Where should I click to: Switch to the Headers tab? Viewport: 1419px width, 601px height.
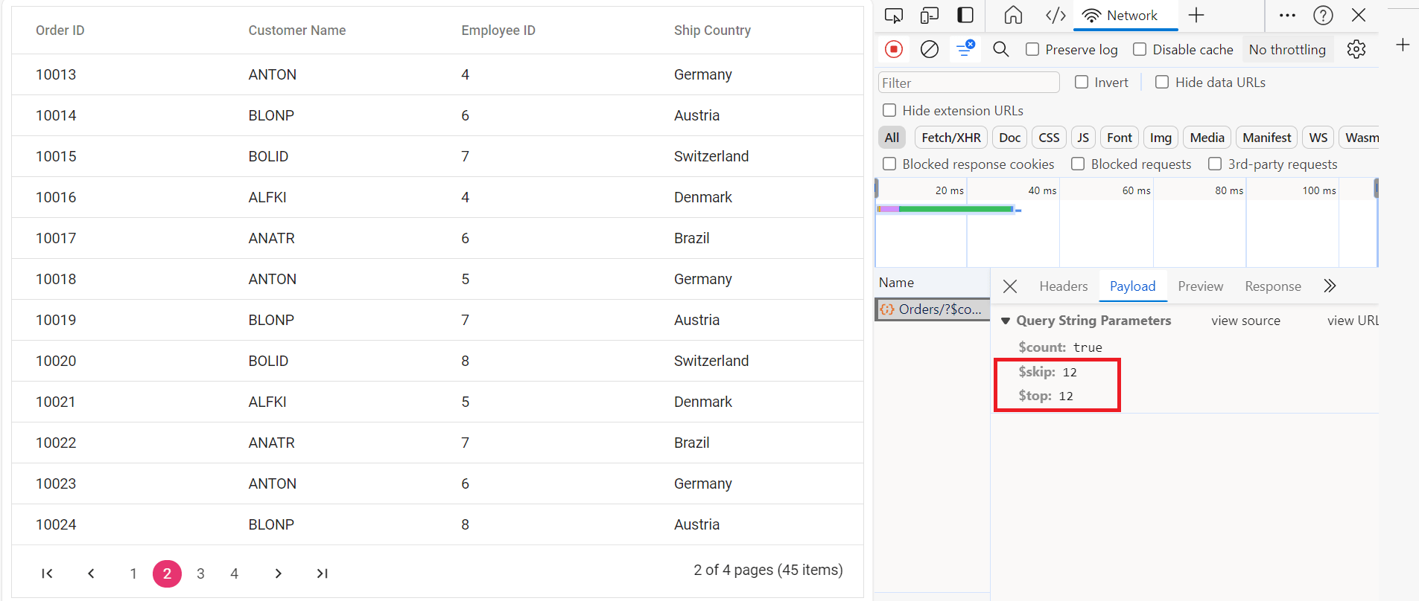tap(1063, 286)
